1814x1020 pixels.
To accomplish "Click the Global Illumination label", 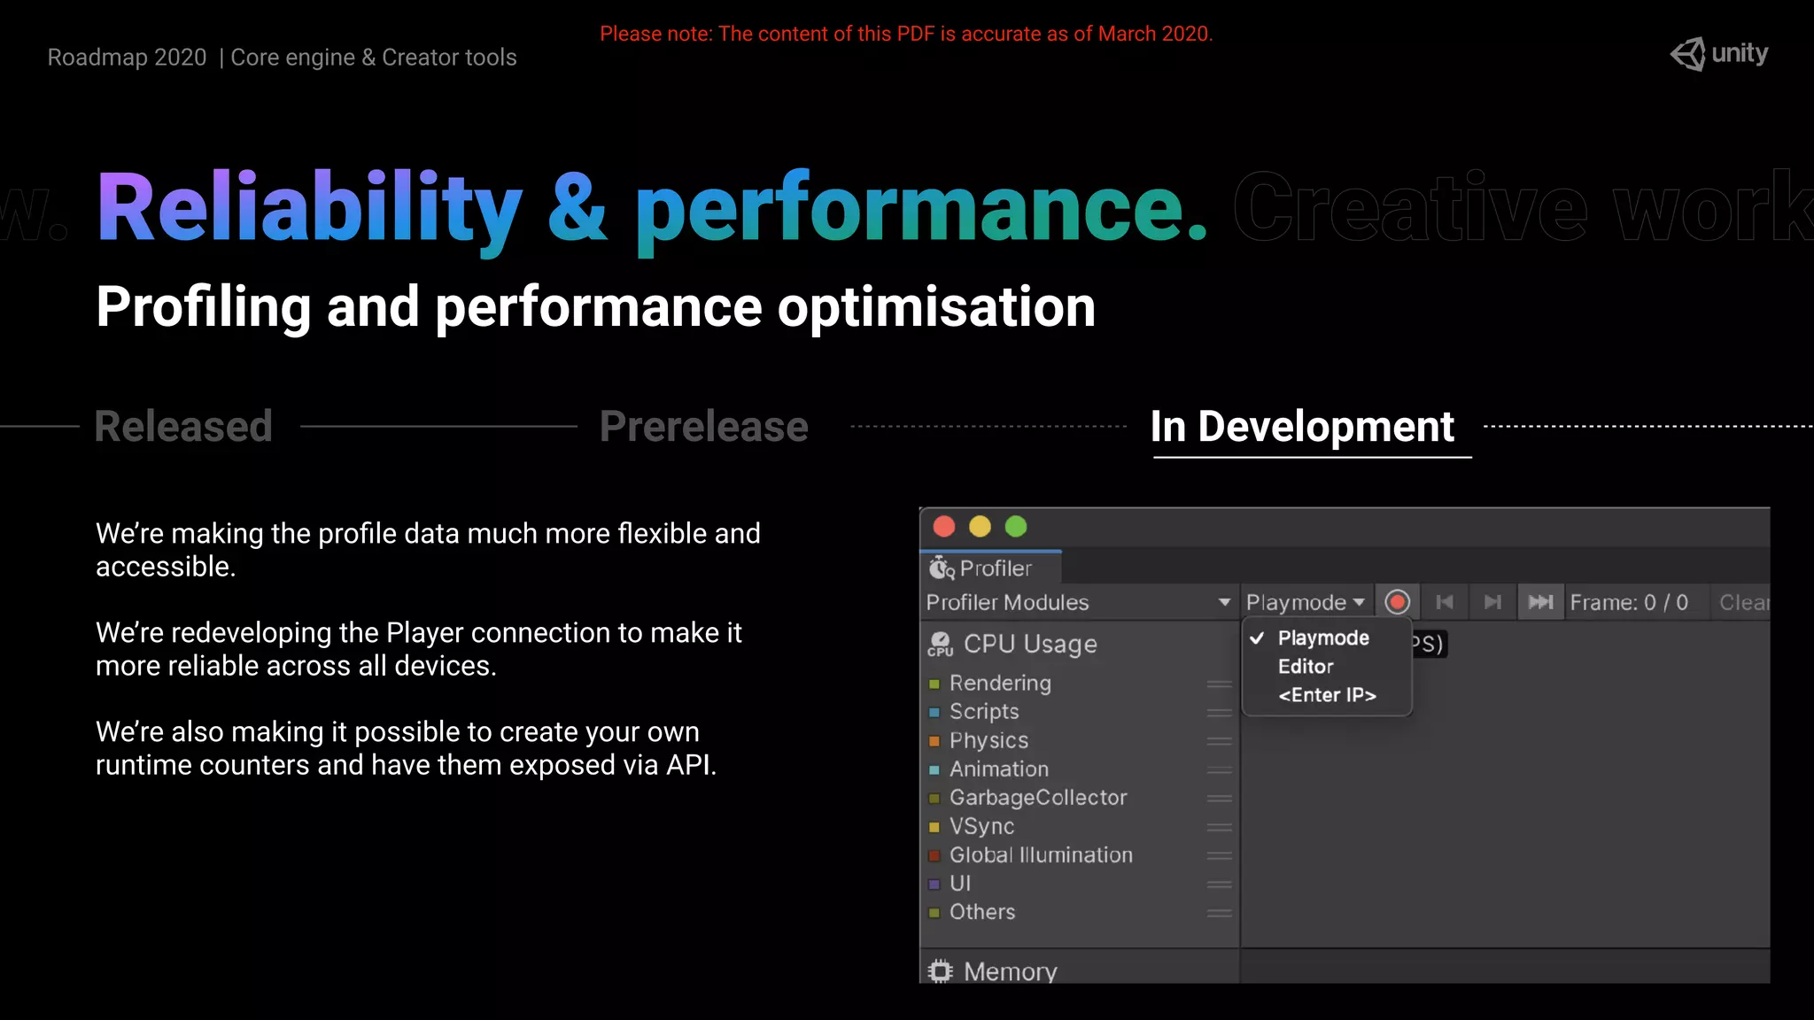I will [x=1041, y=854].
